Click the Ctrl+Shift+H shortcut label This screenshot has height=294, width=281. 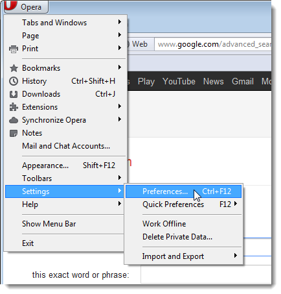(x=93, y=81)
